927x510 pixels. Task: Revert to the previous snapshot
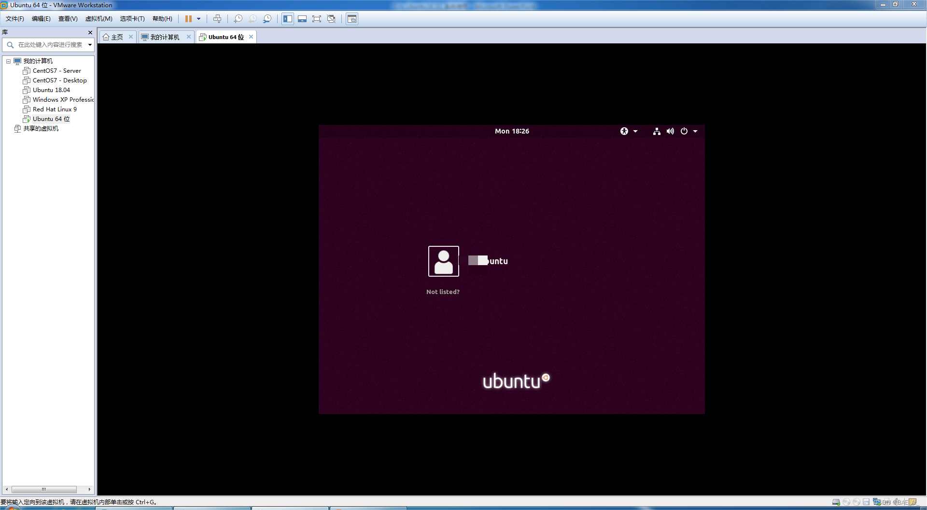pyautogui.click(x=253, y=19)
